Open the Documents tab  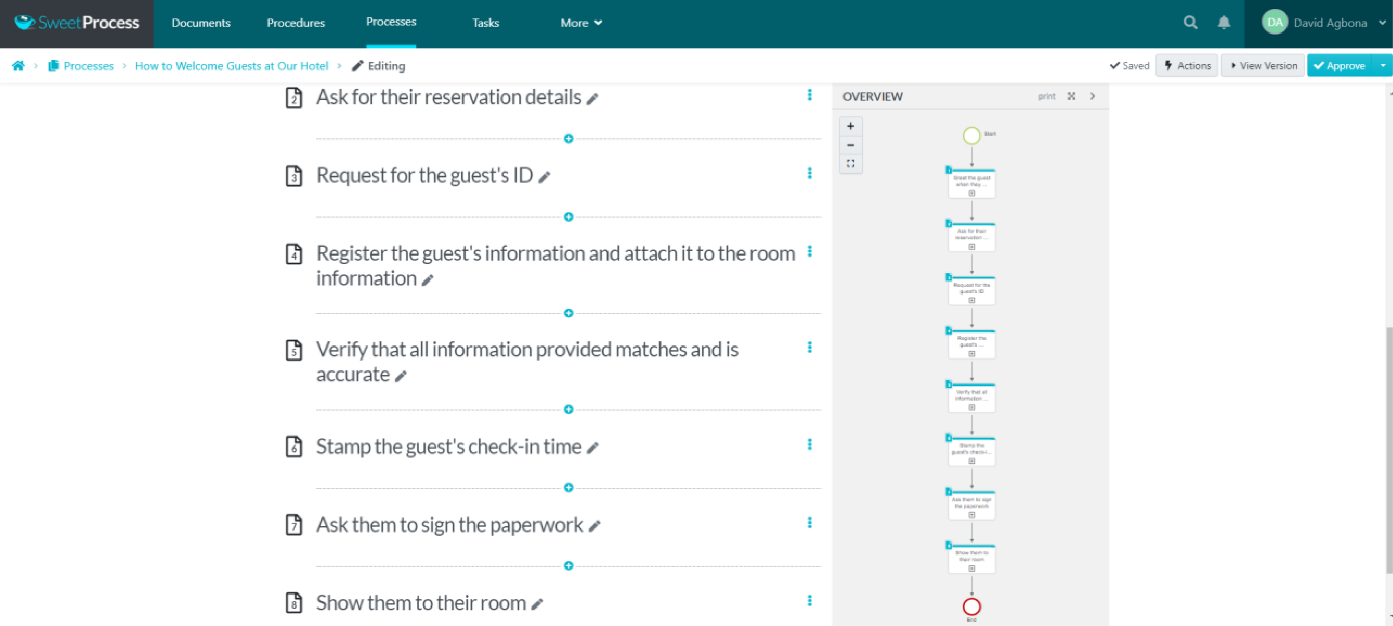tap(201, 22)
